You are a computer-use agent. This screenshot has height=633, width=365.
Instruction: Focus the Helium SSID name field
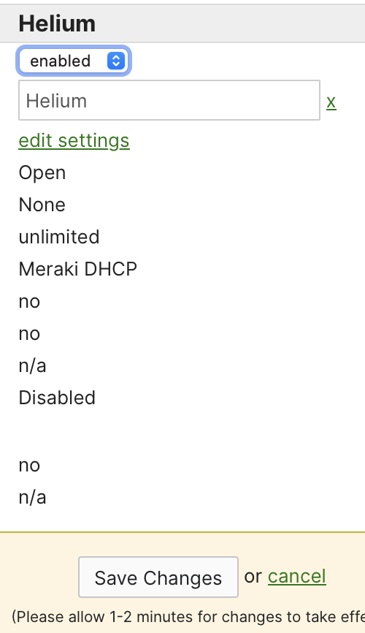tap(169, 100)
